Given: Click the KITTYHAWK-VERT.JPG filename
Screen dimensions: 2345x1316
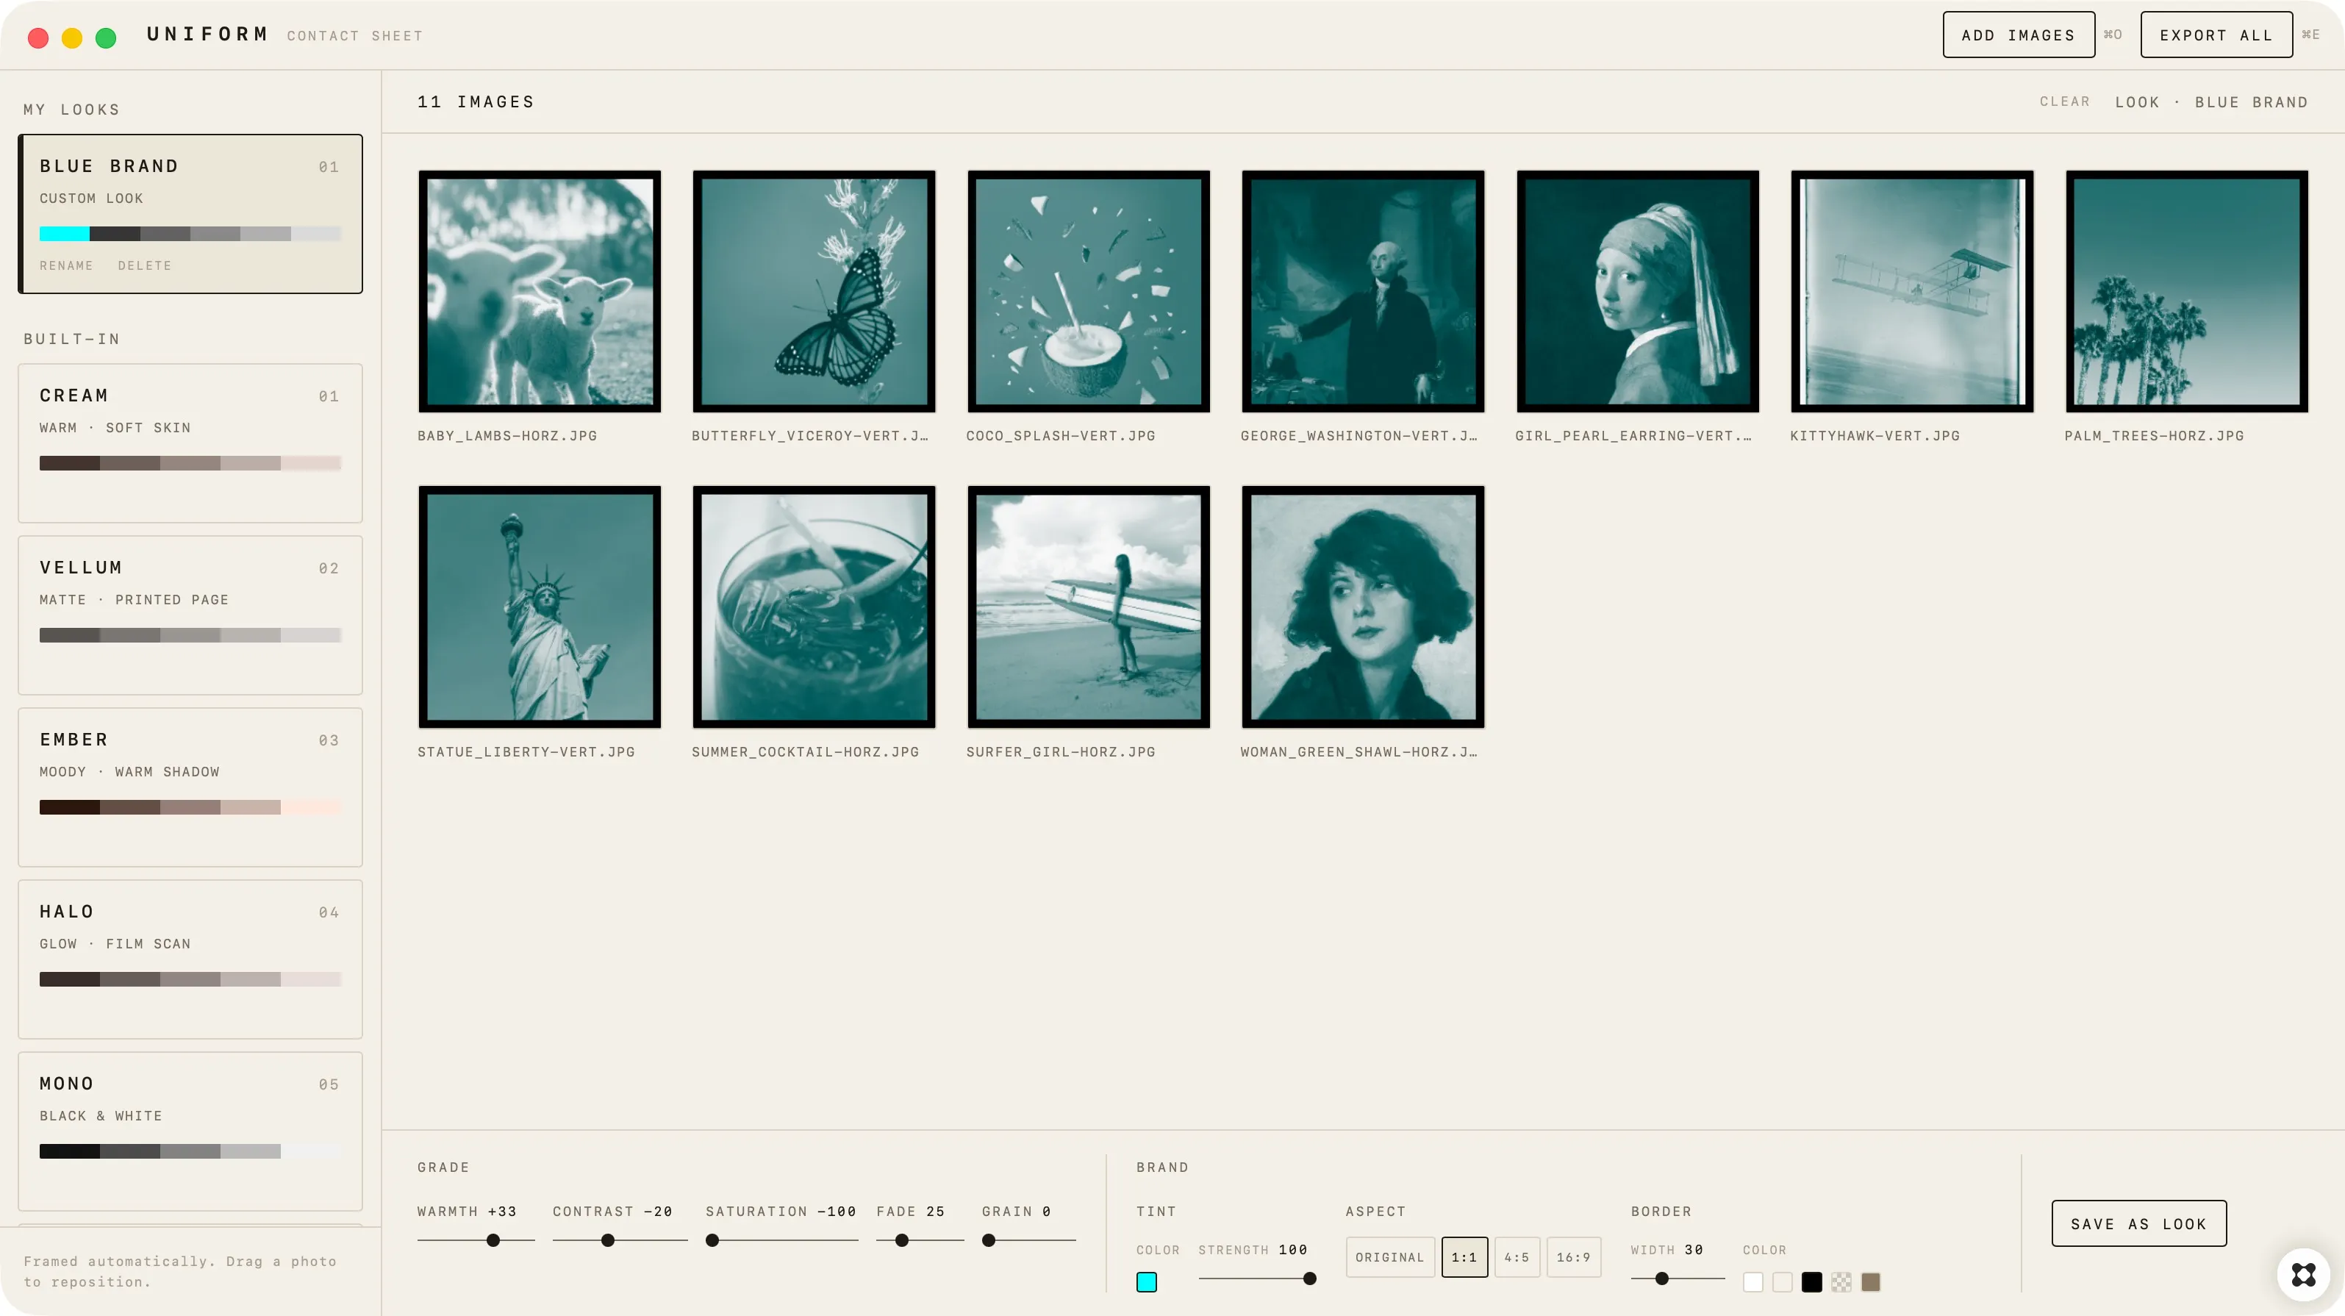Looking at the screenshot, I should coord(1875,435).
